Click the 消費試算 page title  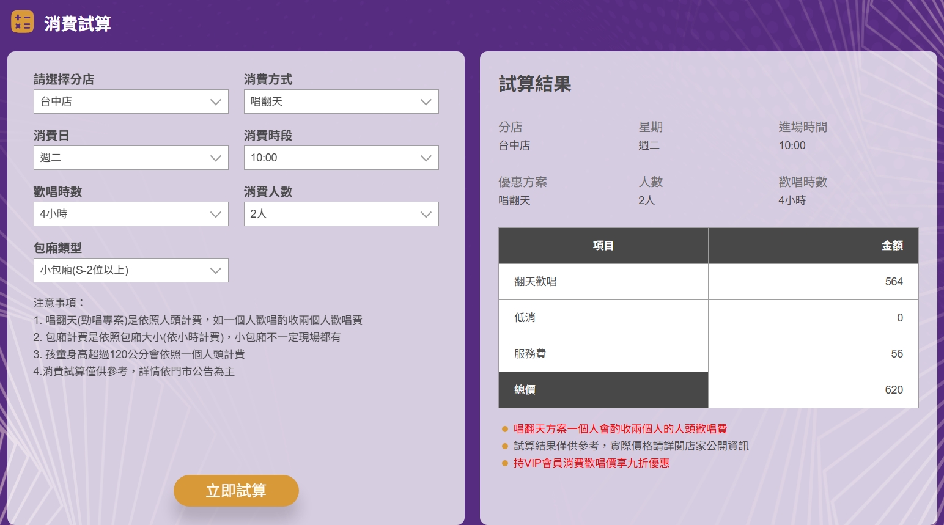point(78,24)
